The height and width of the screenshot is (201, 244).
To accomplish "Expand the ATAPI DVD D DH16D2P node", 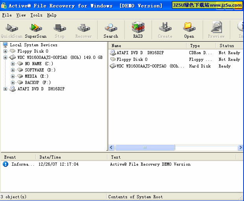I will tap(5, 89).
